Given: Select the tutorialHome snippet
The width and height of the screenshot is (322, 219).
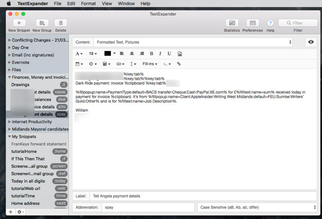Looking at the screenshot, I should 38,151.
